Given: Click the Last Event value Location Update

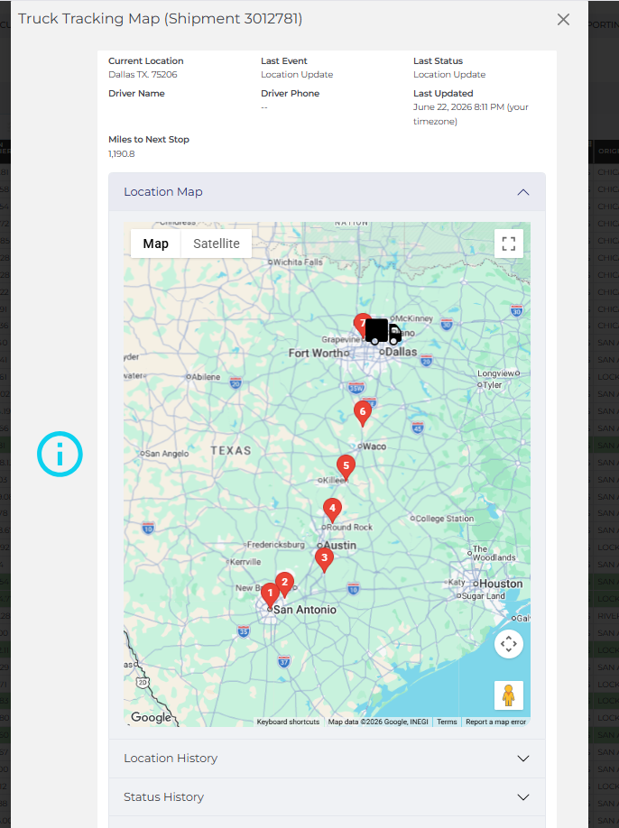Looking at the screenshot, I should click(297, 75).
